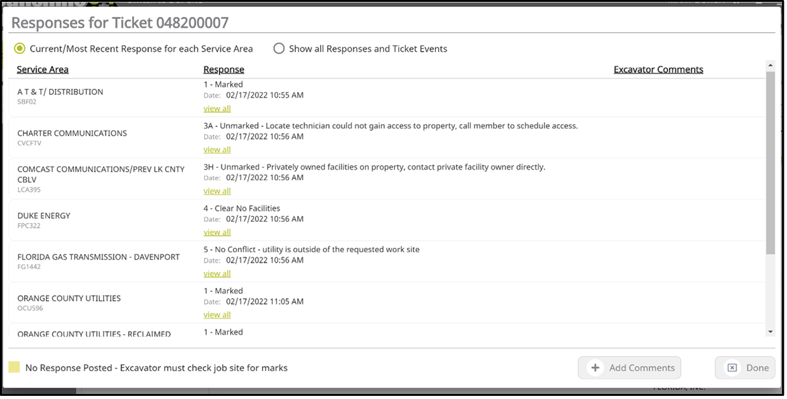The image size is (787, 399).
Task: Select the CHARTER COMMUNICATIONS service area
Action: [72, 133]
